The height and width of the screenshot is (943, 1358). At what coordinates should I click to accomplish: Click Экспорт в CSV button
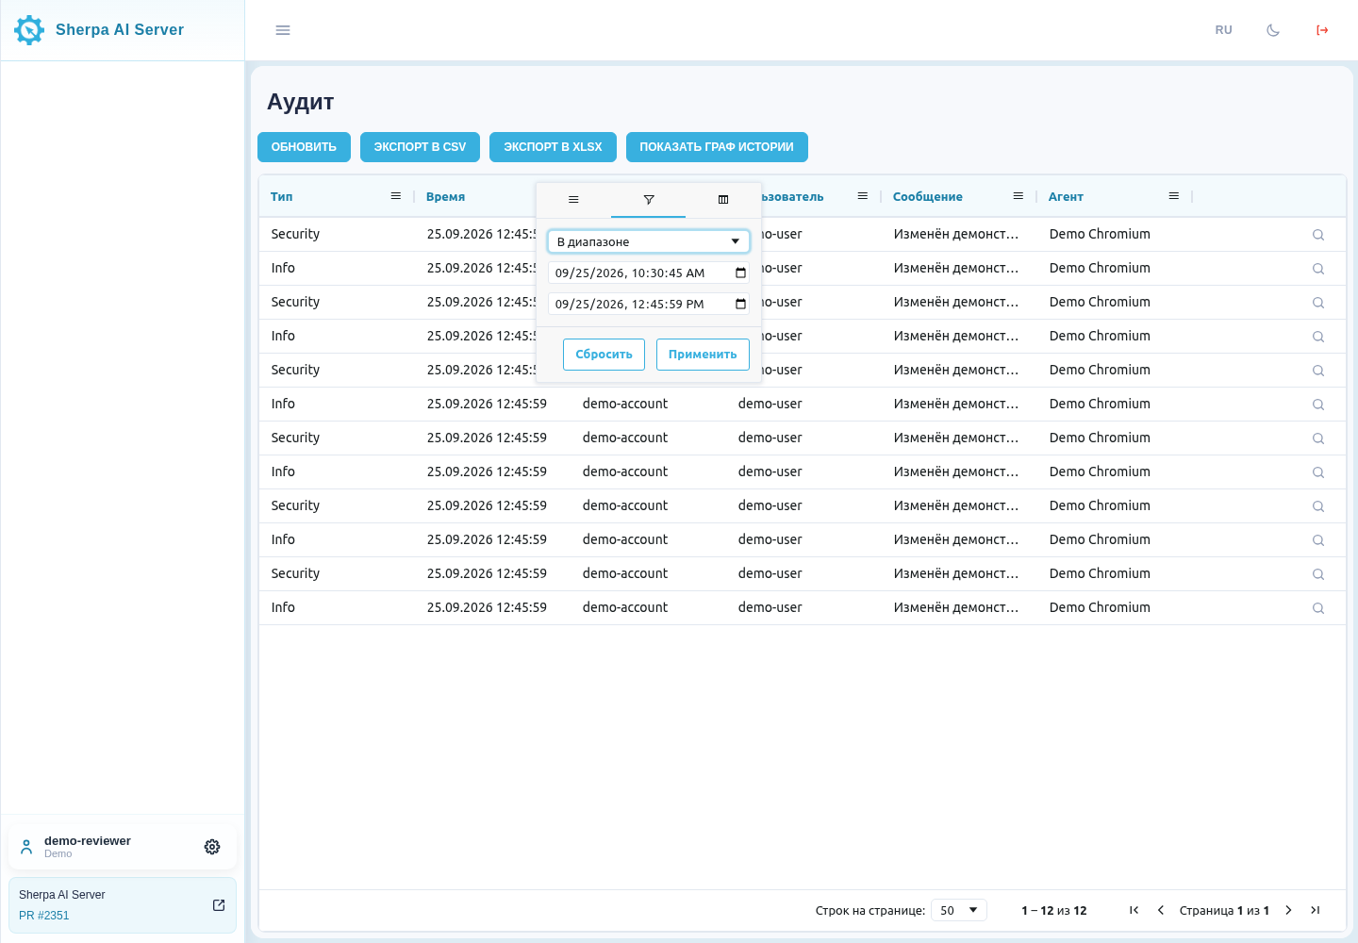[420, 147]
